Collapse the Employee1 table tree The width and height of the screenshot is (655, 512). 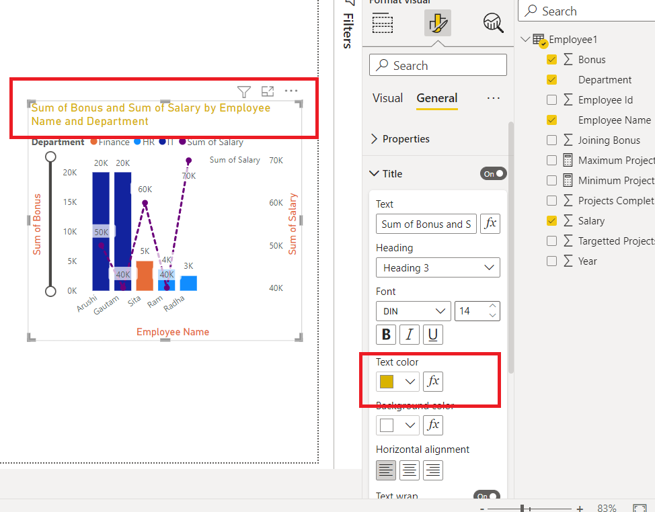[x=525, y=40]
